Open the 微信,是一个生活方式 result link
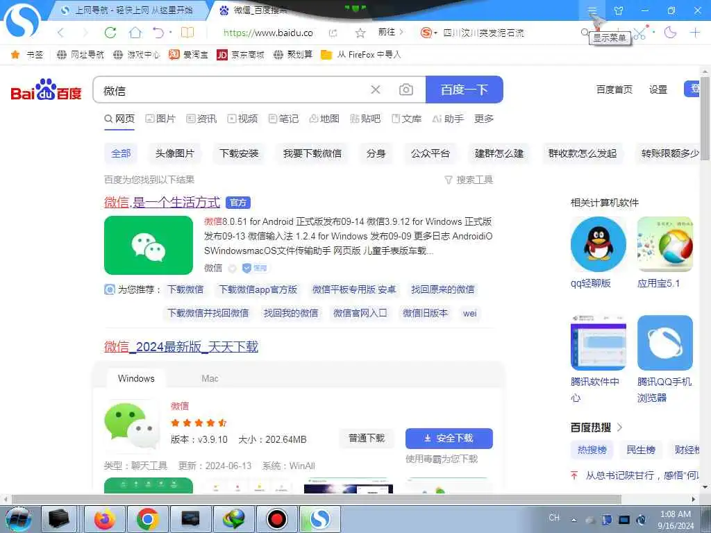The image size is (711, 533). coord(162,202)
